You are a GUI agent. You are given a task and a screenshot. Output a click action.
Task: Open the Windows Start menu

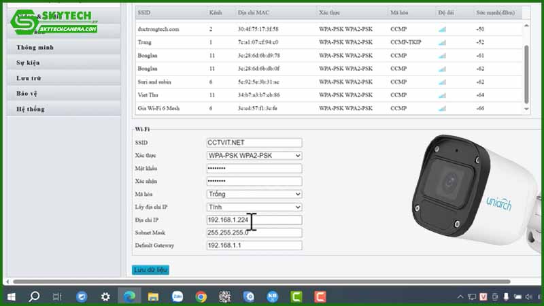pyautogui.click(x=12, y=296)
